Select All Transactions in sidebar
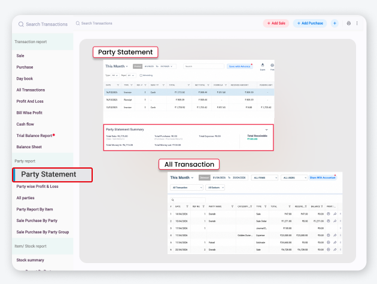Image resolution: width=377 pixels, height=284 pixels. click(31, 90)
